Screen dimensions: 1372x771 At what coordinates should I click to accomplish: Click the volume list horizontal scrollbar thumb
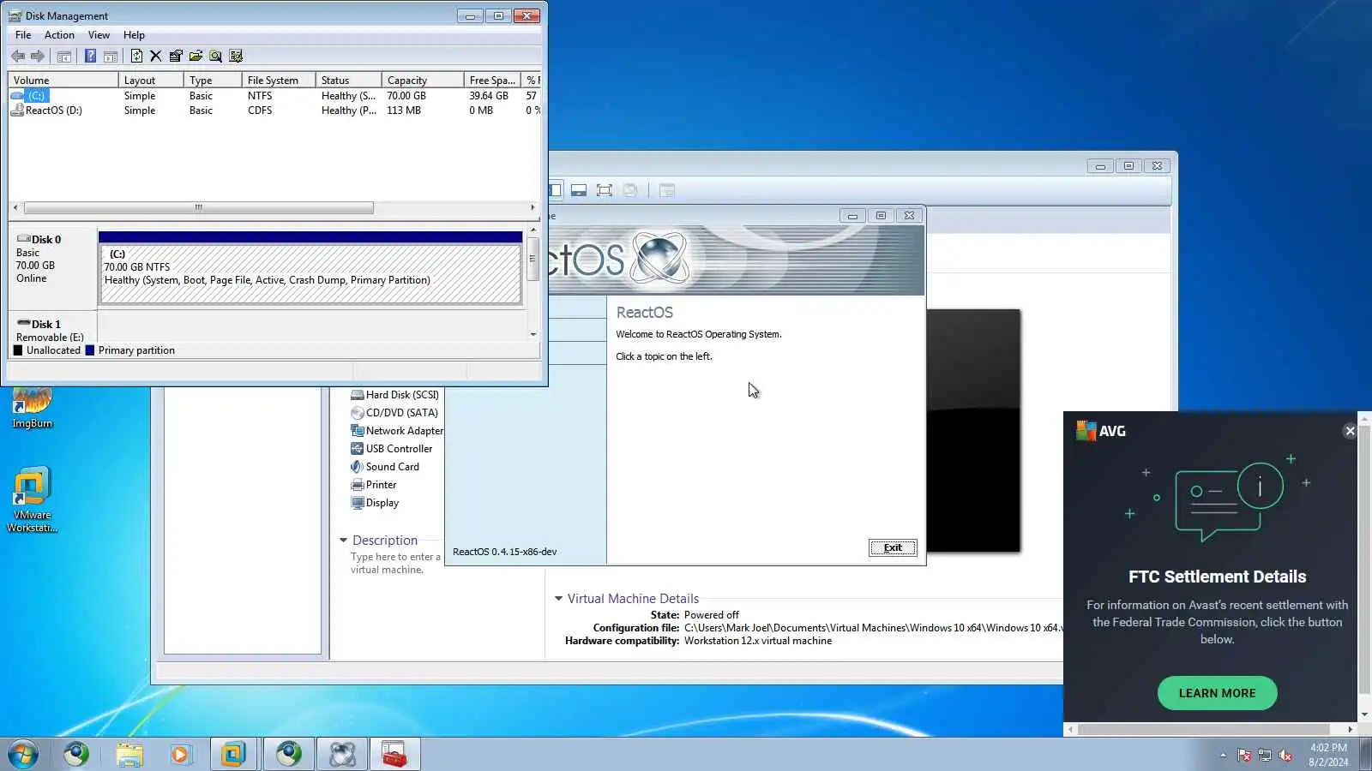[199, 207]
